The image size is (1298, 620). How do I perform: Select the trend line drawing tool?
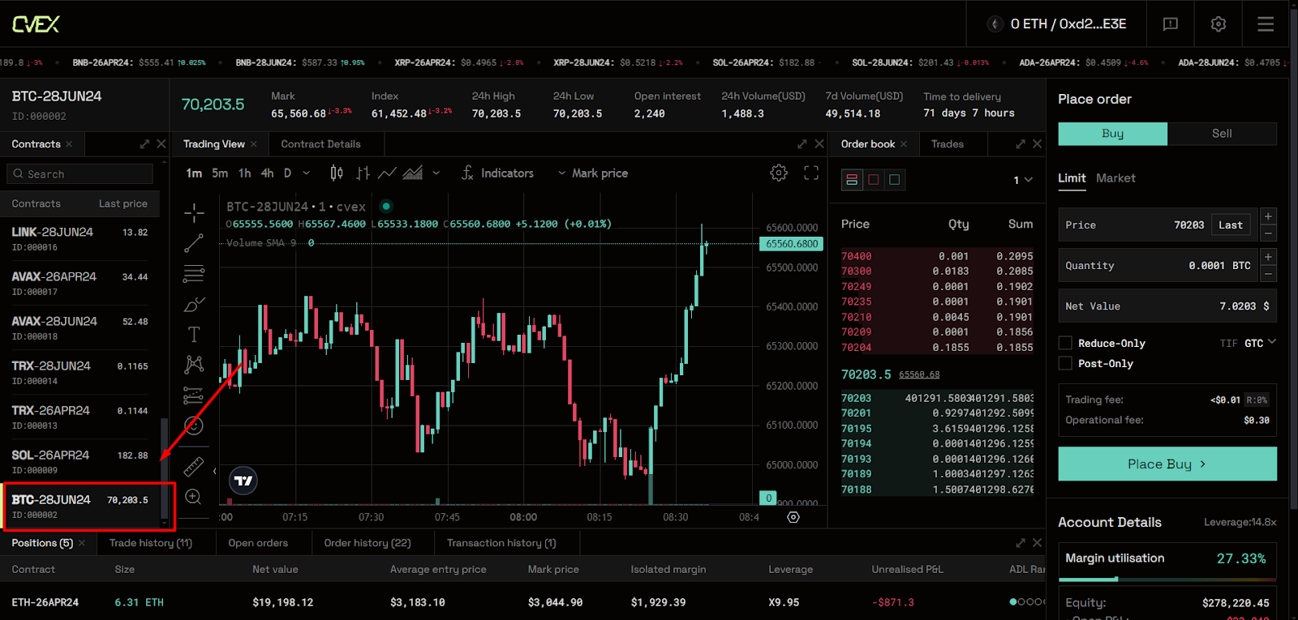pos(194,243)
